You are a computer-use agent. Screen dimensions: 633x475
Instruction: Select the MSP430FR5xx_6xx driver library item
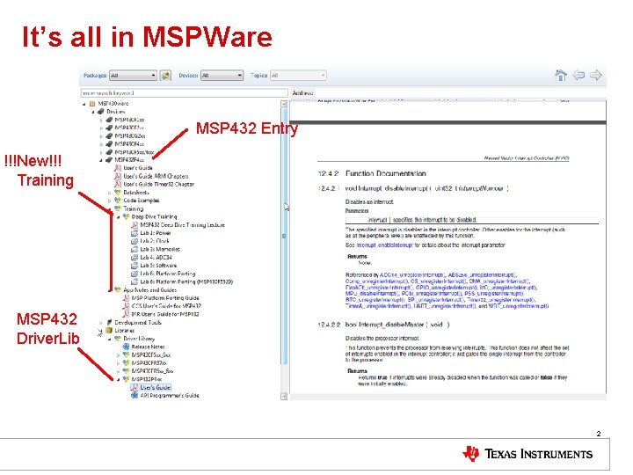click(x=153, y=371)
